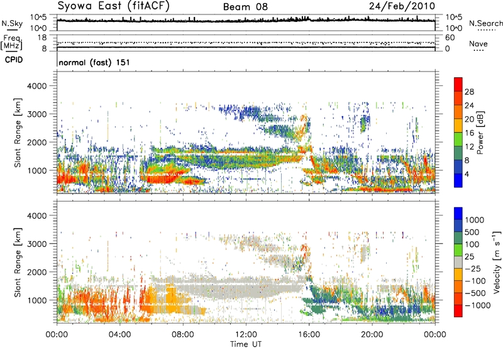The width and height of the screenshot is (503, 348).
Task: Pick the light green 12–16 dB Power segment
Action: point(458,139)
